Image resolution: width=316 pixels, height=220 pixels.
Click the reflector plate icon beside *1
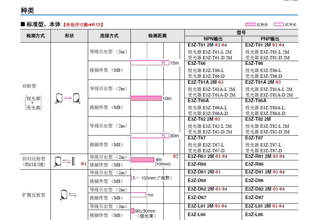[73, 161]
